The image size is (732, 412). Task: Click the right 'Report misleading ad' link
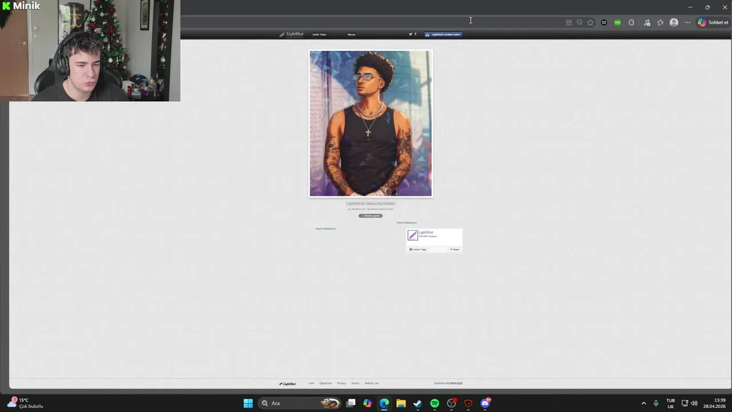(x=407, y=223)
